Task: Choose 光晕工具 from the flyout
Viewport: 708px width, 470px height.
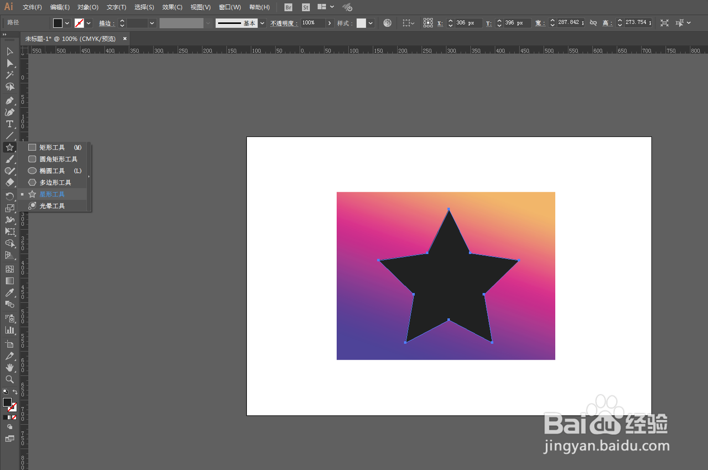Action: [53, 206]
